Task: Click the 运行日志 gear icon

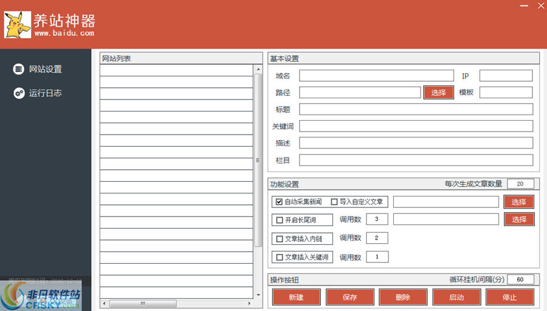Action: click(x=19, y=93)
